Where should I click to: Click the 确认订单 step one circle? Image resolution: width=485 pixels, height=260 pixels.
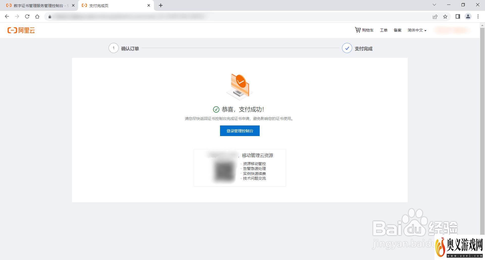pos(114,48)
